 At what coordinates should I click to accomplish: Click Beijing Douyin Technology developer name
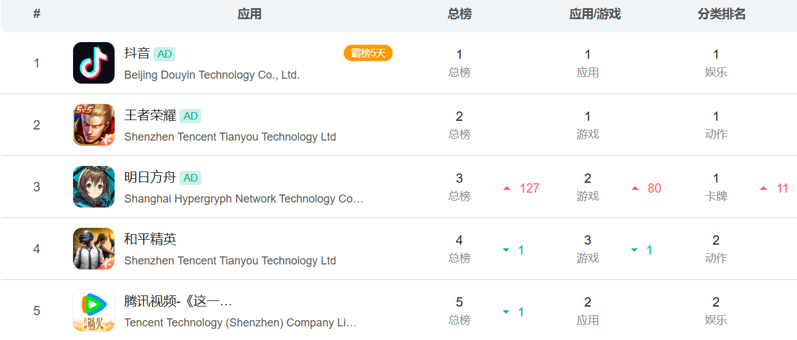point(212,75)
